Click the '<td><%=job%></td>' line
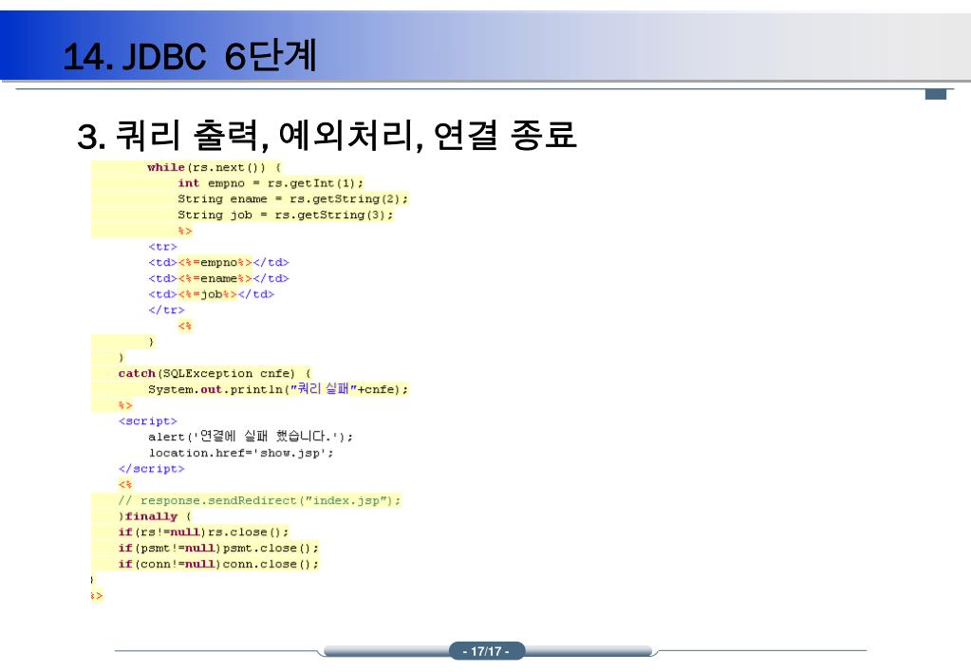 tap(211, 294)
